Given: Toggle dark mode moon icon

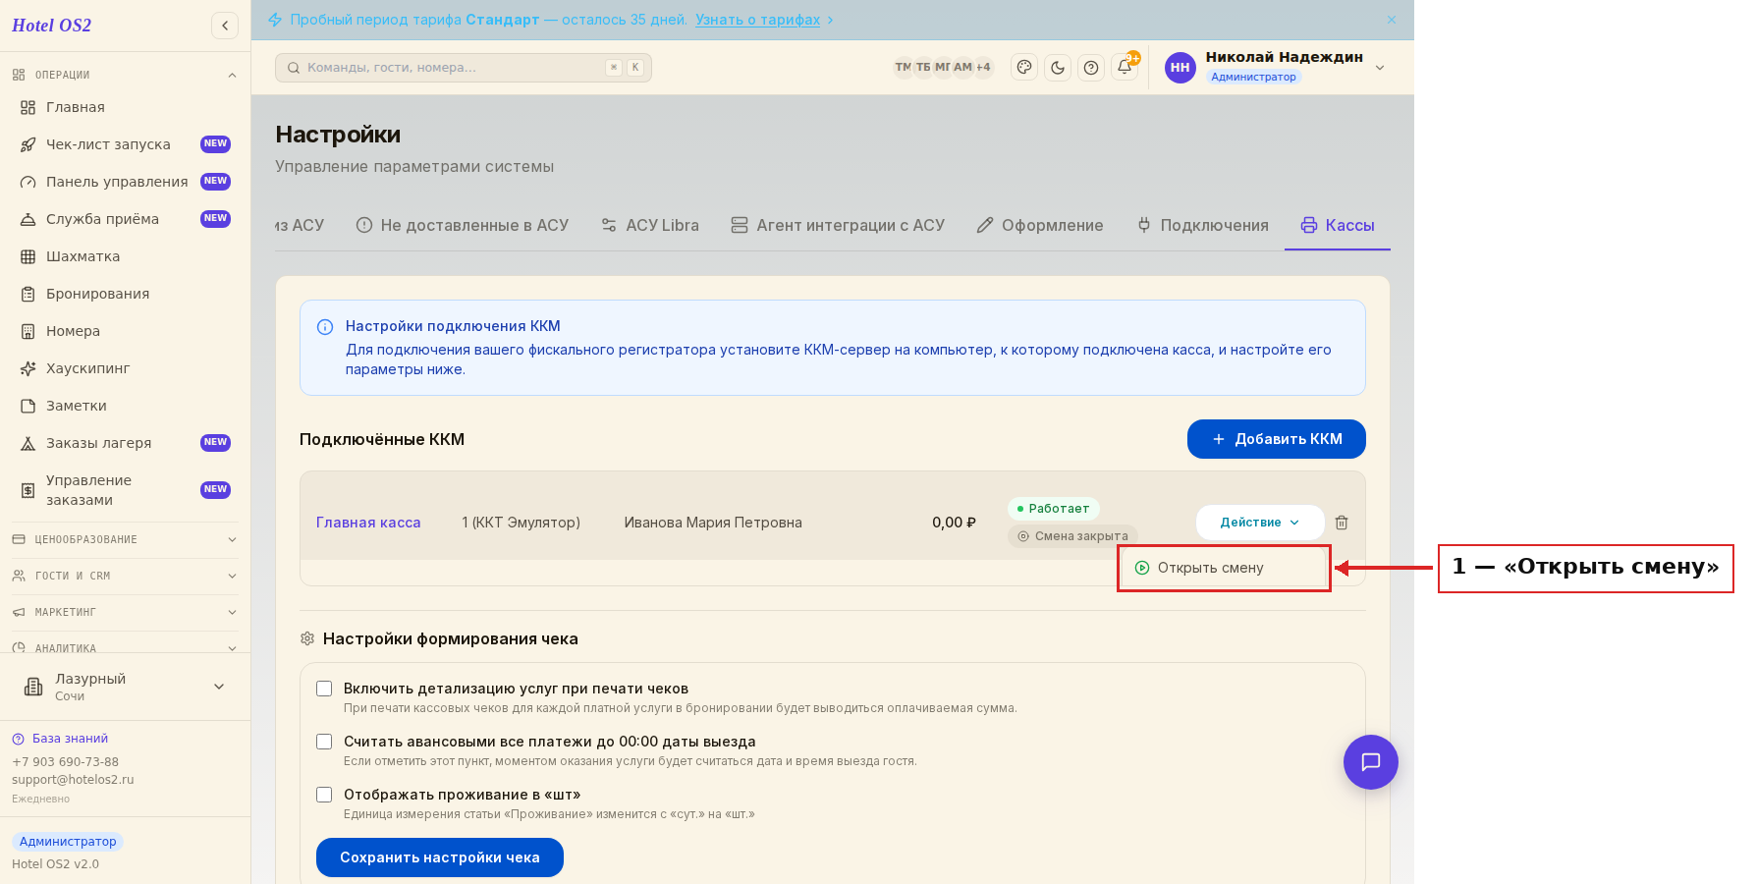Looking at the screenshot, I should pos(1058,68).
